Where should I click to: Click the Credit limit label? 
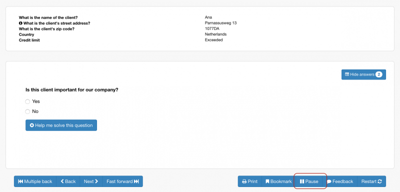click(29, 40)
